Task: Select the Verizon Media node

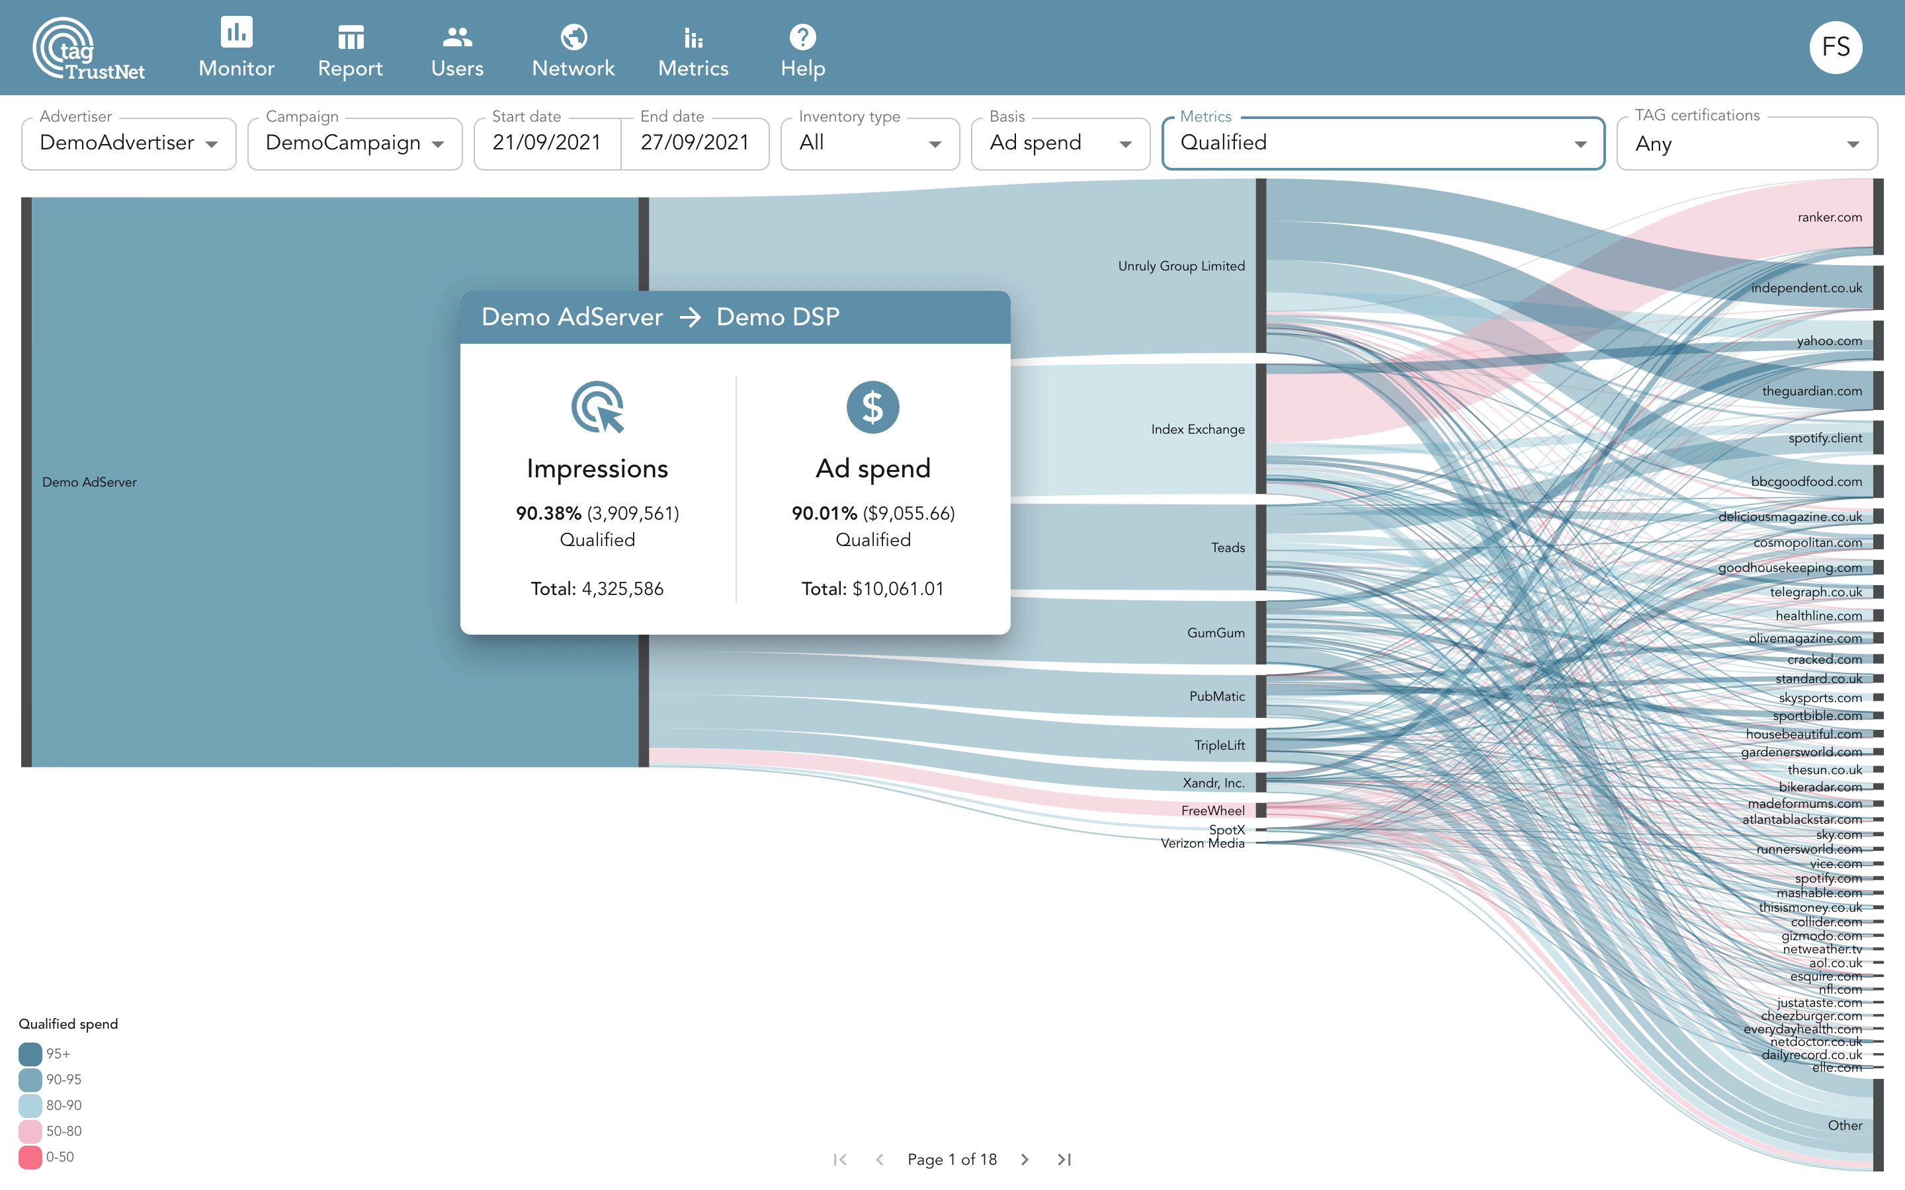Action: [x=1260, y=843]
